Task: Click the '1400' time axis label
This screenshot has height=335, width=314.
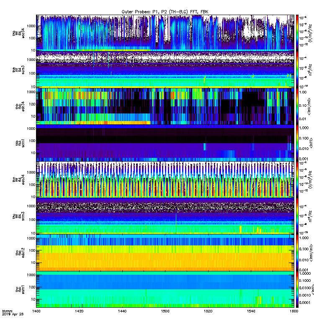Action: [36, 311]
